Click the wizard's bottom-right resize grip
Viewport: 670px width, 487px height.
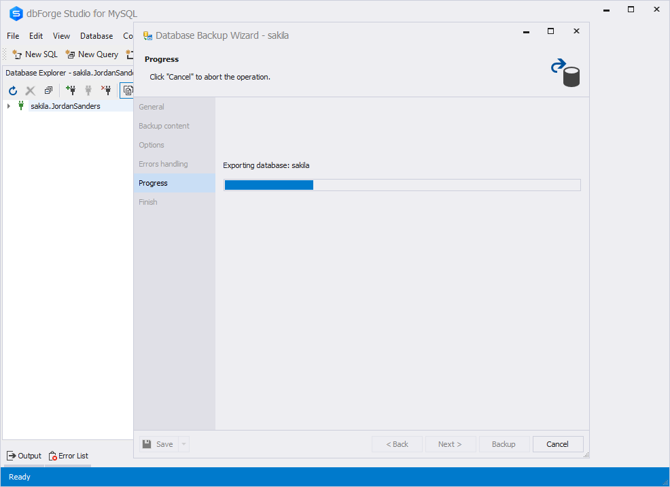(586, 455)
